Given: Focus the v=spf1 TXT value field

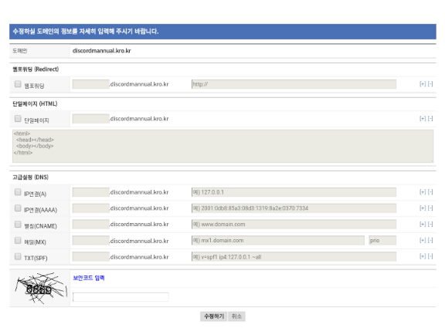Looking at the screenshot, I should point(294,256).
